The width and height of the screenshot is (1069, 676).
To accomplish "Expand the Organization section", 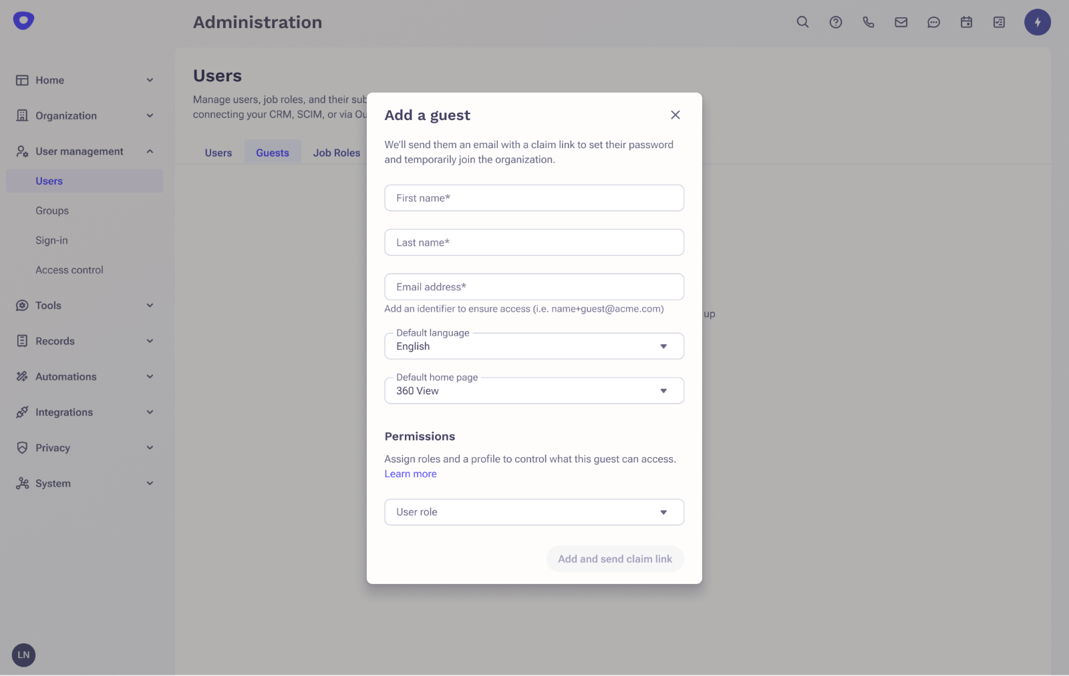I will 65,115.
